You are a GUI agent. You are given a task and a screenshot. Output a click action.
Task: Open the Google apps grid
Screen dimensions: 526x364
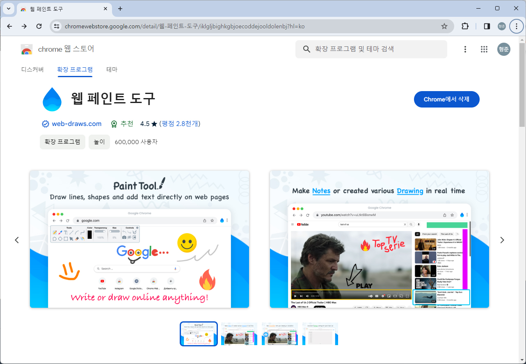coord(484,49)
